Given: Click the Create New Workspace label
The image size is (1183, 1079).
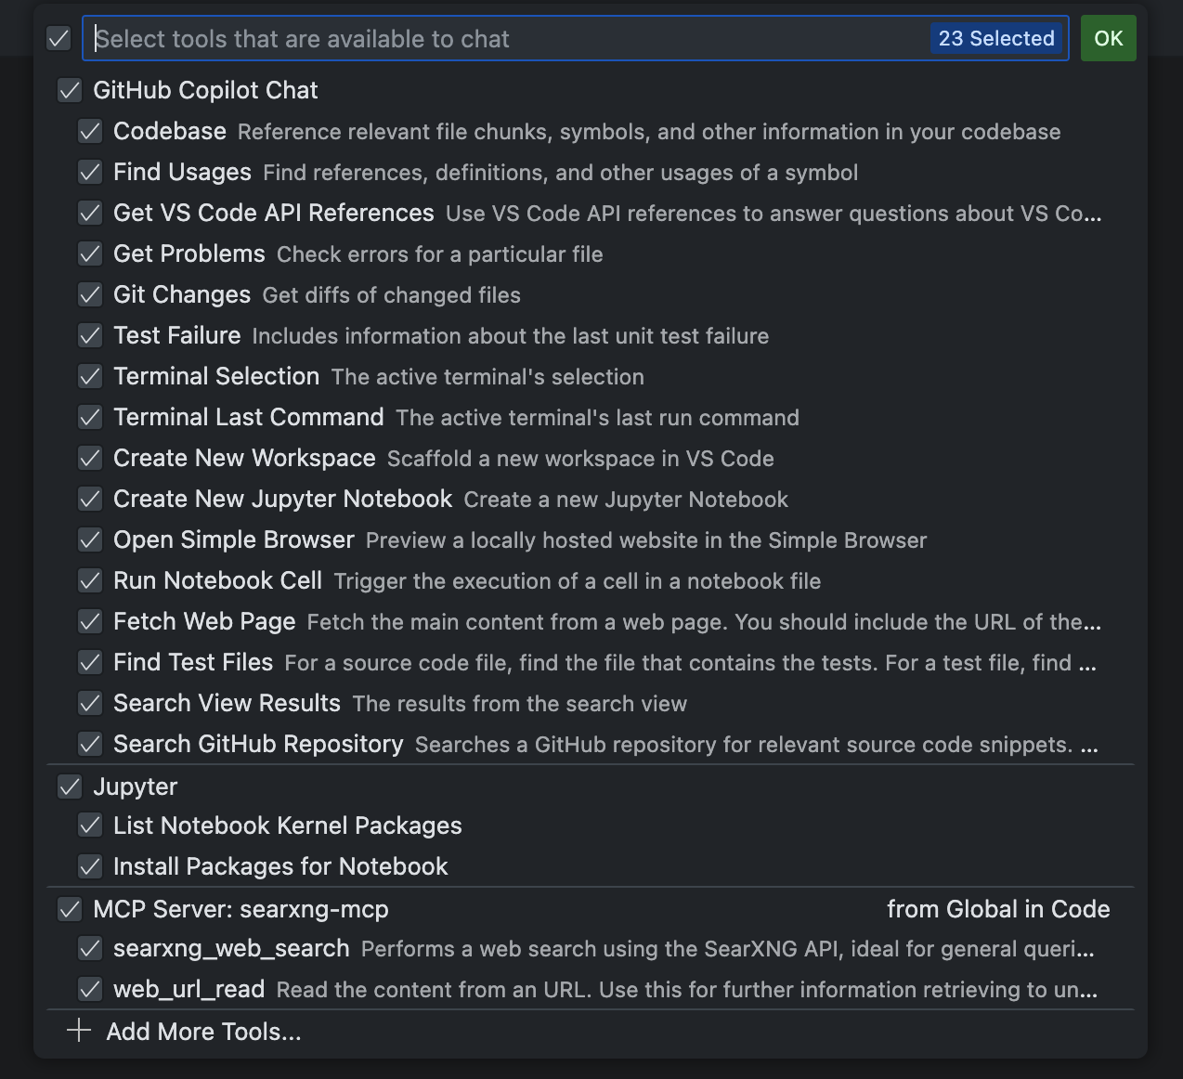Looking at the screenshot, I should point(244,459).
